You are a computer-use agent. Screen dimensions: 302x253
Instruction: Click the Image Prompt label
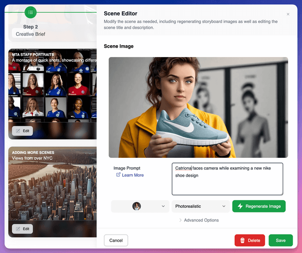[127, 168]
